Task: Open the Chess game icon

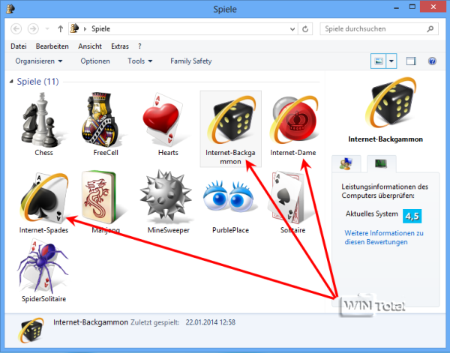Action: [41, 119]
